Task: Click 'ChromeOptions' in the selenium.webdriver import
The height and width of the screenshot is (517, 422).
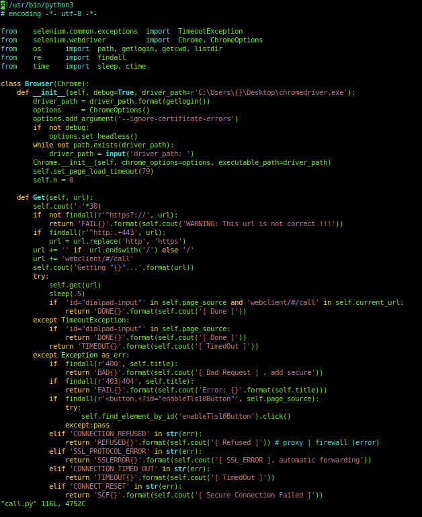Action: click(x=237, y=40)
